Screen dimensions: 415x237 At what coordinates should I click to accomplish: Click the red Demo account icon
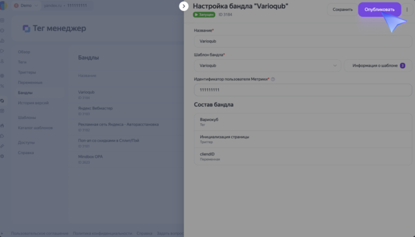point(16,6)
